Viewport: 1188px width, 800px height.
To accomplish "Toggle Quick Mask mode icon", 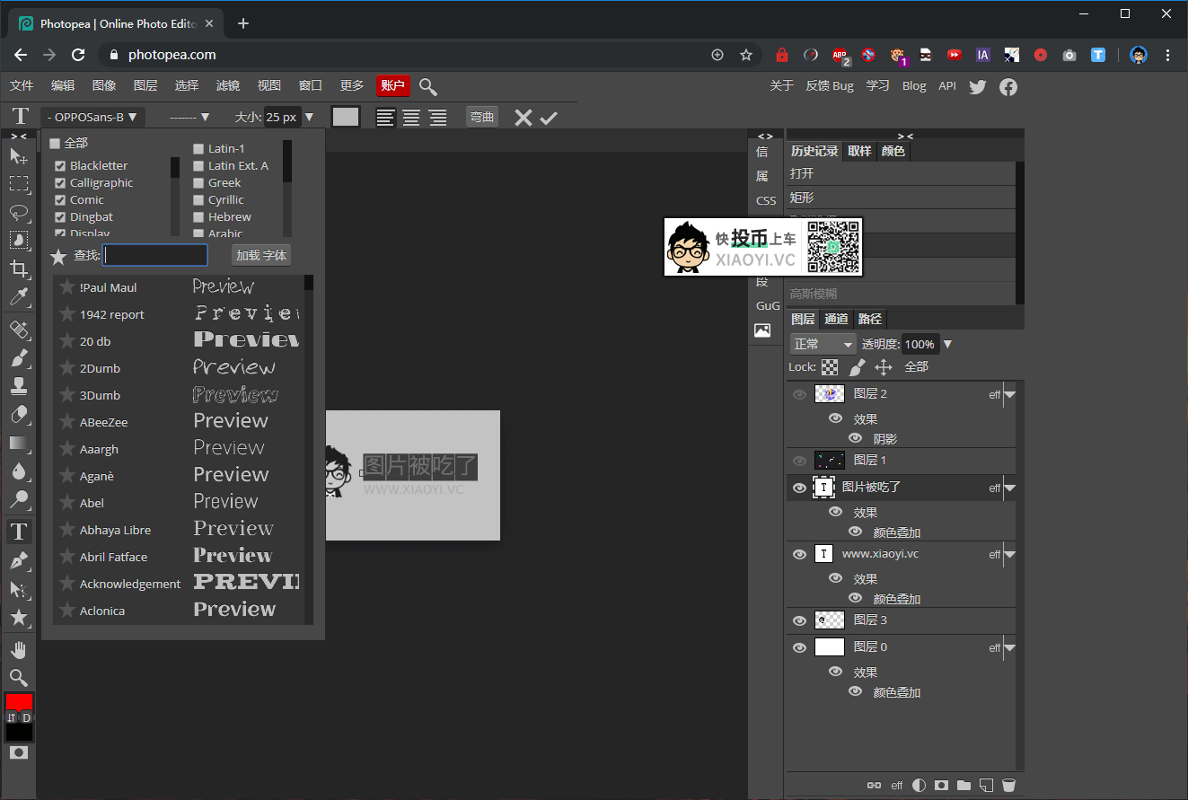I will pyautogui.click(x=19, y=752).
